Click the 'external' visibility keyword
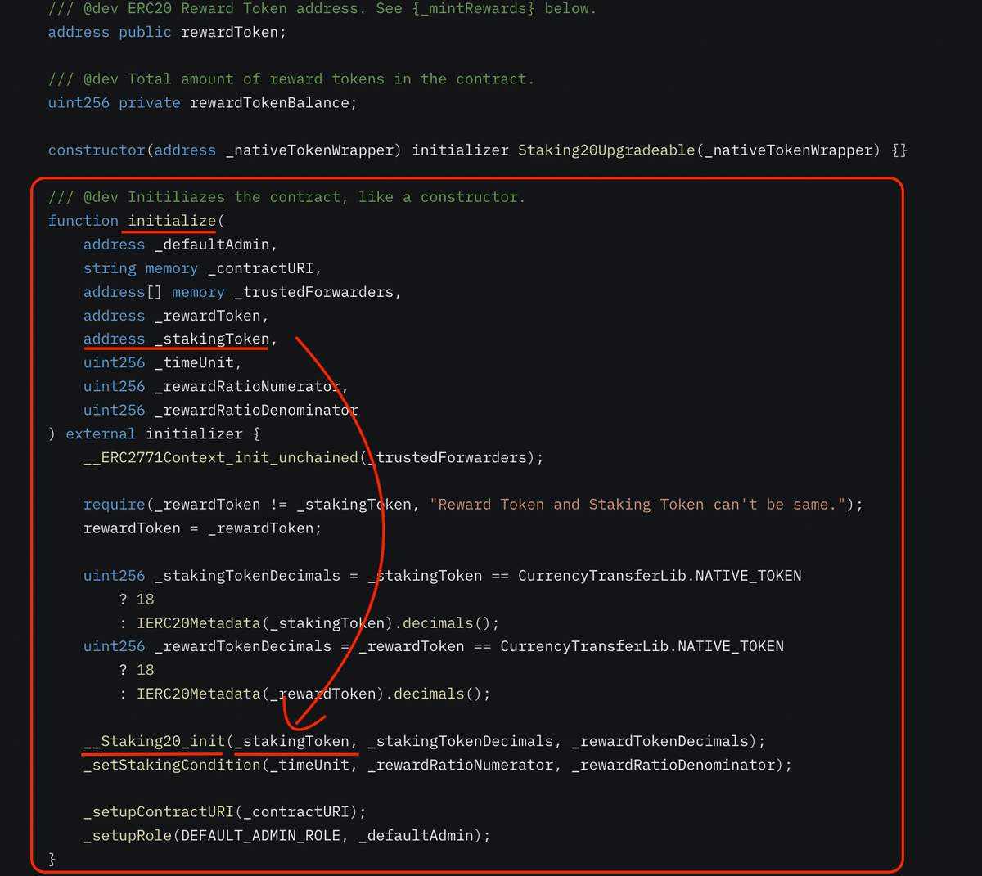 [x=101, y=434]
